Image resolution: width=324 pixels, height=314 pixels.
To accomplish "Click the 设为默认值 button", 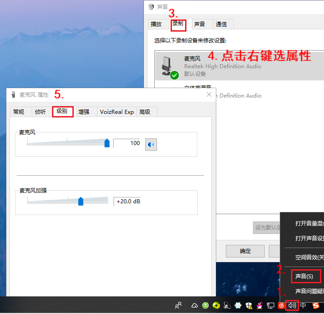I will (x=267, y=228).
